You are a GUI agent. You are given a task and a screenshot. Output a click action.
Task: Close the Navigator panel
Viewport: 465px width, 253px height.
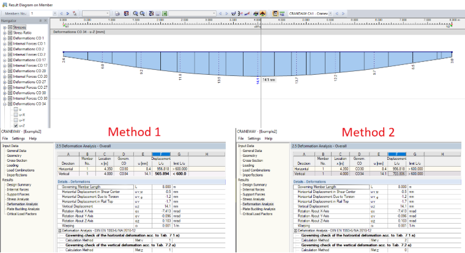coord(45,21)
